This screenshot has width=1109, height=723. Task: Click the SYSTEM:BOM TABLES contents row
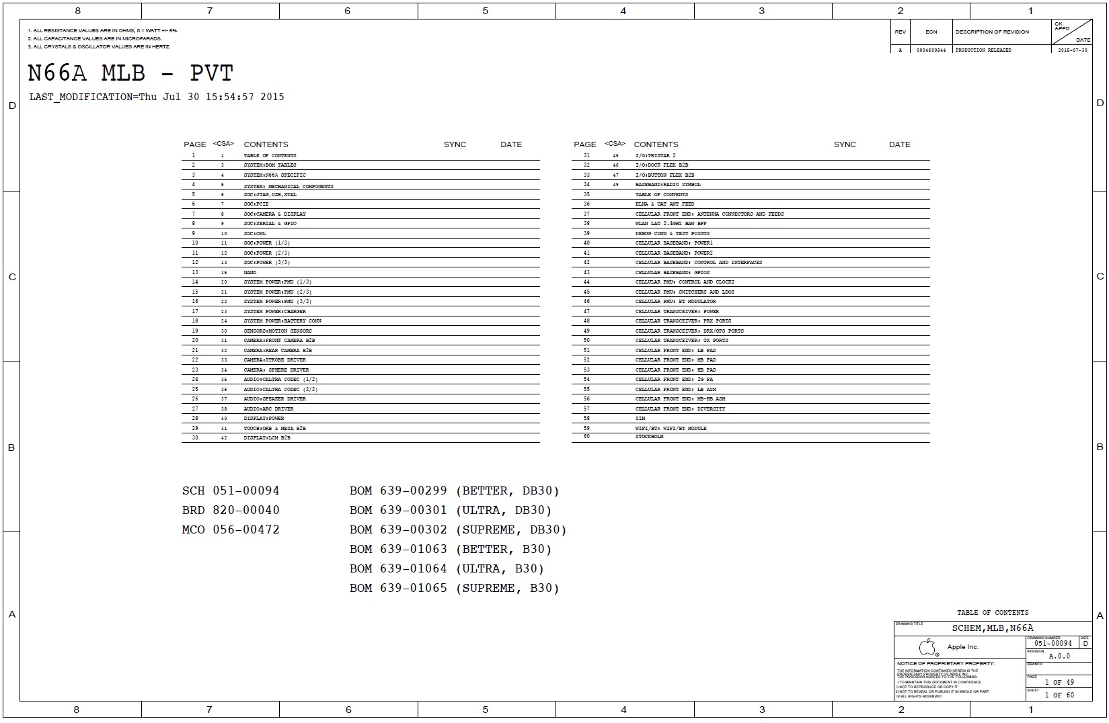tap(360, 165)
